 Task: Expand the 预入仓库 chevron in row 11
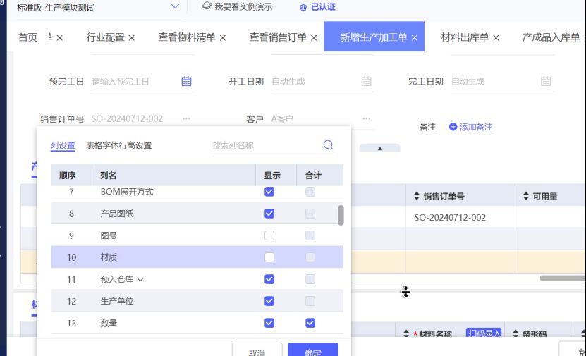pyautogui.click(x=140, y=279)
